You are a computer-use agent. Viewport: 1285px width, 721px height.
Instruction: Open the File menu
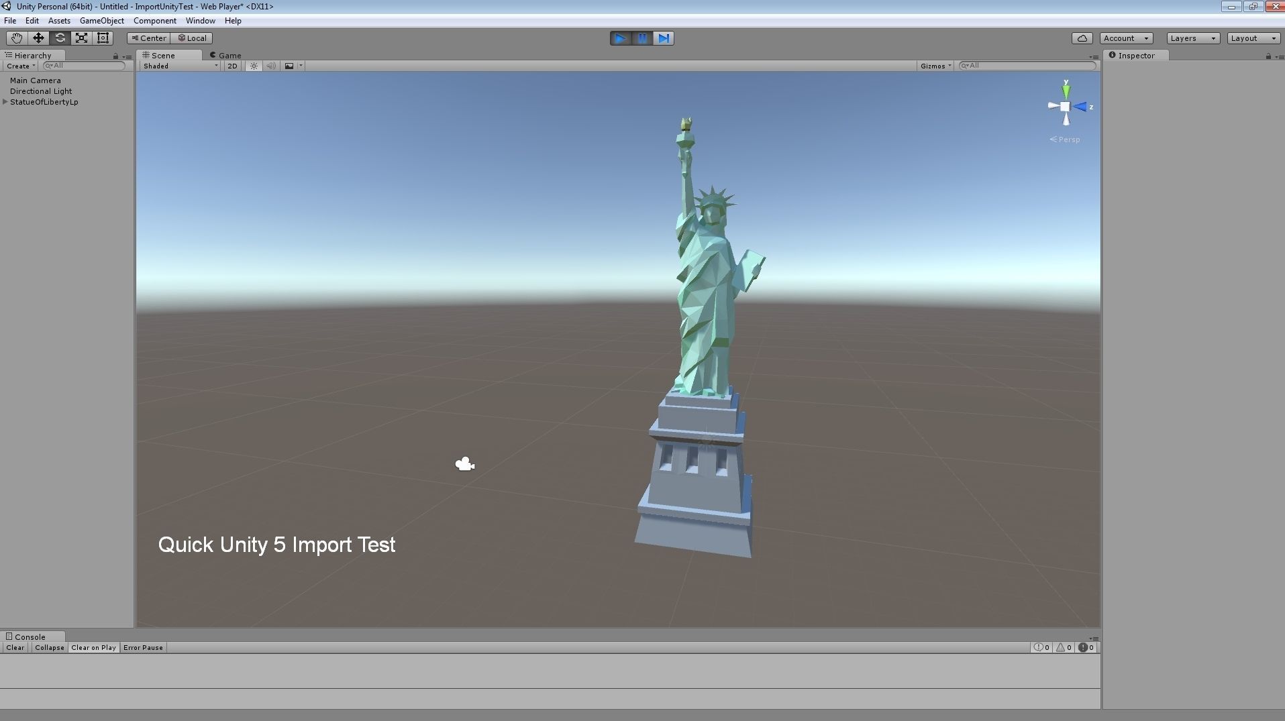(x=10, y=21)
